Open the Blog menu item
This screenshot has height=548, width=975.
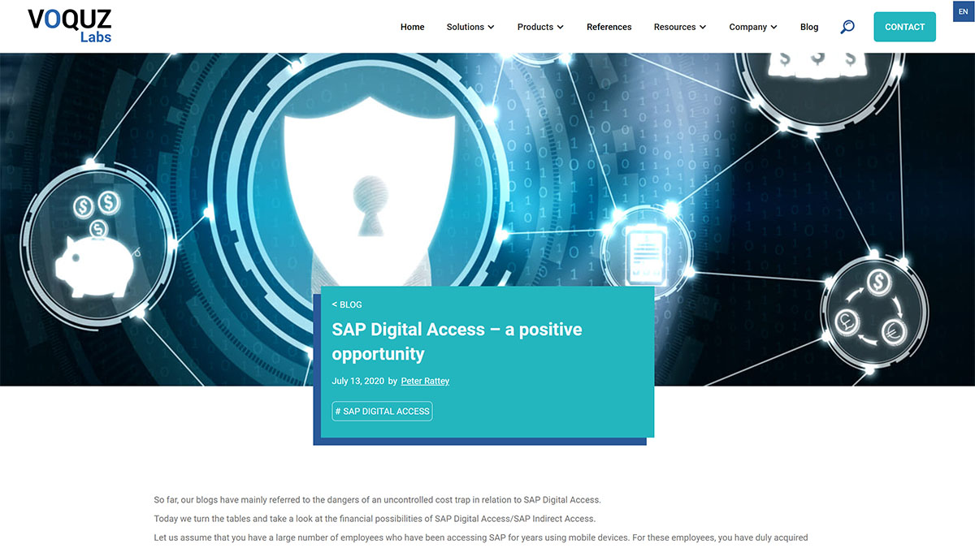[809, 27]
